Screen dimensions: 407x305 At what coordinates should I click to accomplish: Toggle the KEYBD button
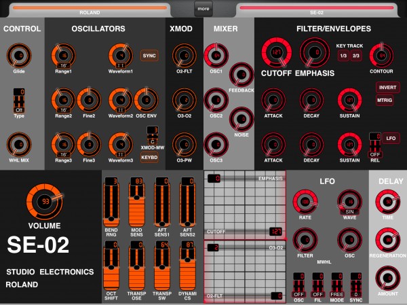tap(149, 158)
